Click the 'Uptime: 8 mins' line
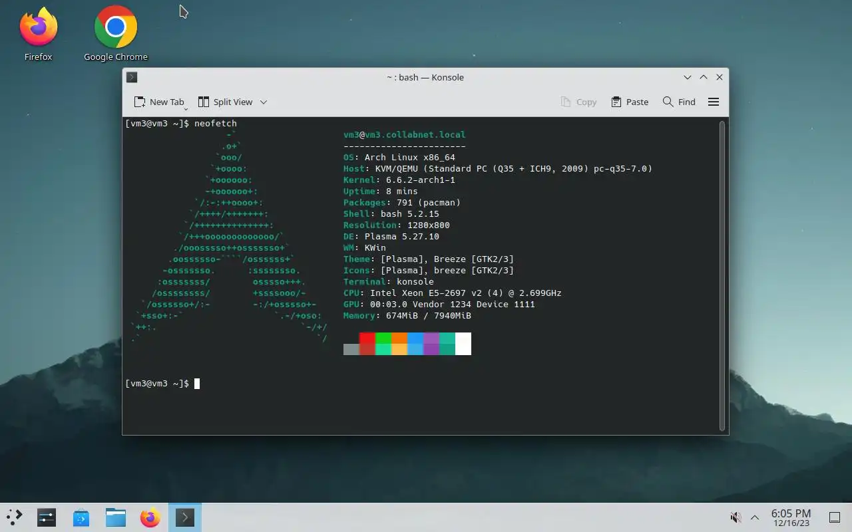The height and width of the screenshot is (532, 852). [381, 192]
